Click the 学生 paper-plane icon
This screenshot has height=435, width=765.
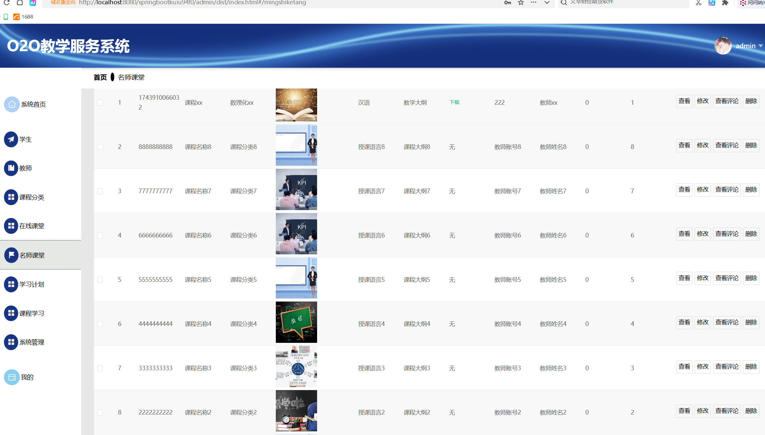tap(11, 139)
